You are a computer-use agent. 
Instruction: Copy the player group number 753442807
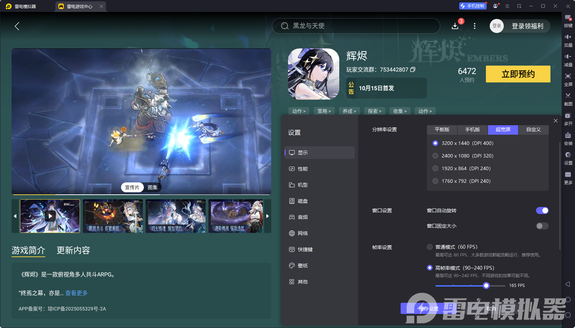413,69
